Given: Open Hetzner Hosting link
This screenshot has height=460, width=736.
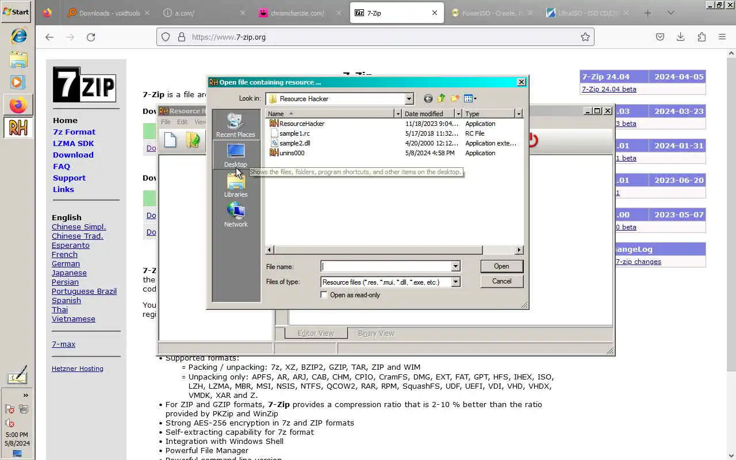Looking at the screenshot, I should click(78, 369).
